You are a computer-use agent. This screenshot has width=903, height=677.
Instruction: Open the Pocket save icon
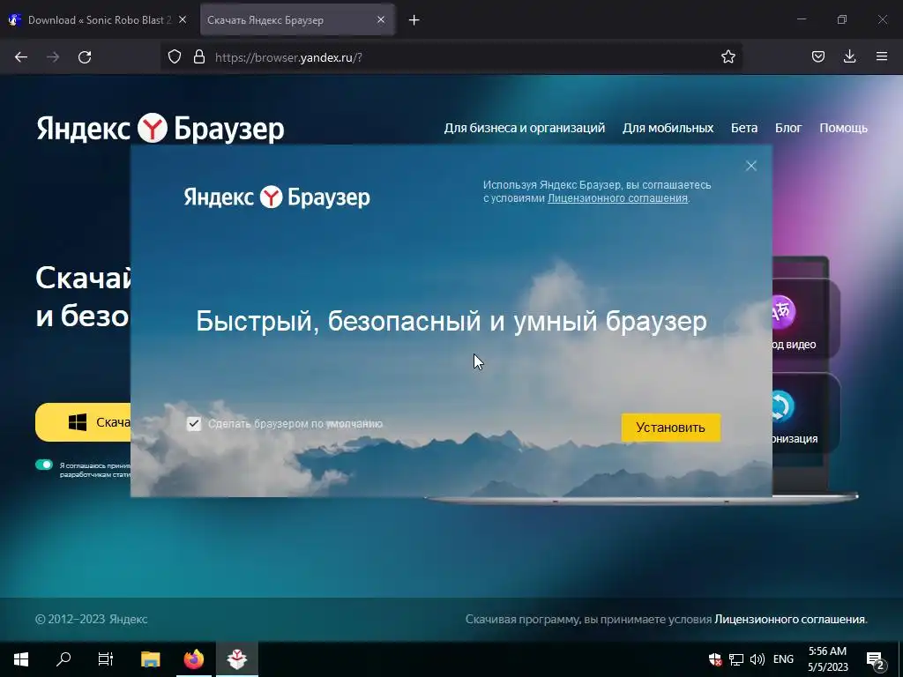pyautogui.click(x=817, y=56)
